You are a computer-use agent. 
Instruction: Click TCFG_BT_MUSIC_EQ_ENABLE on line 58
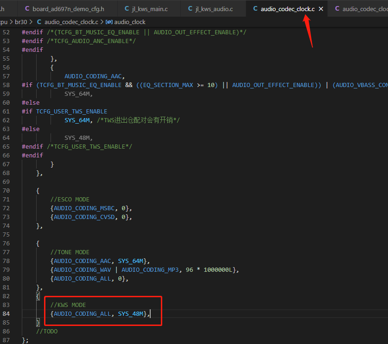(80, 85)
